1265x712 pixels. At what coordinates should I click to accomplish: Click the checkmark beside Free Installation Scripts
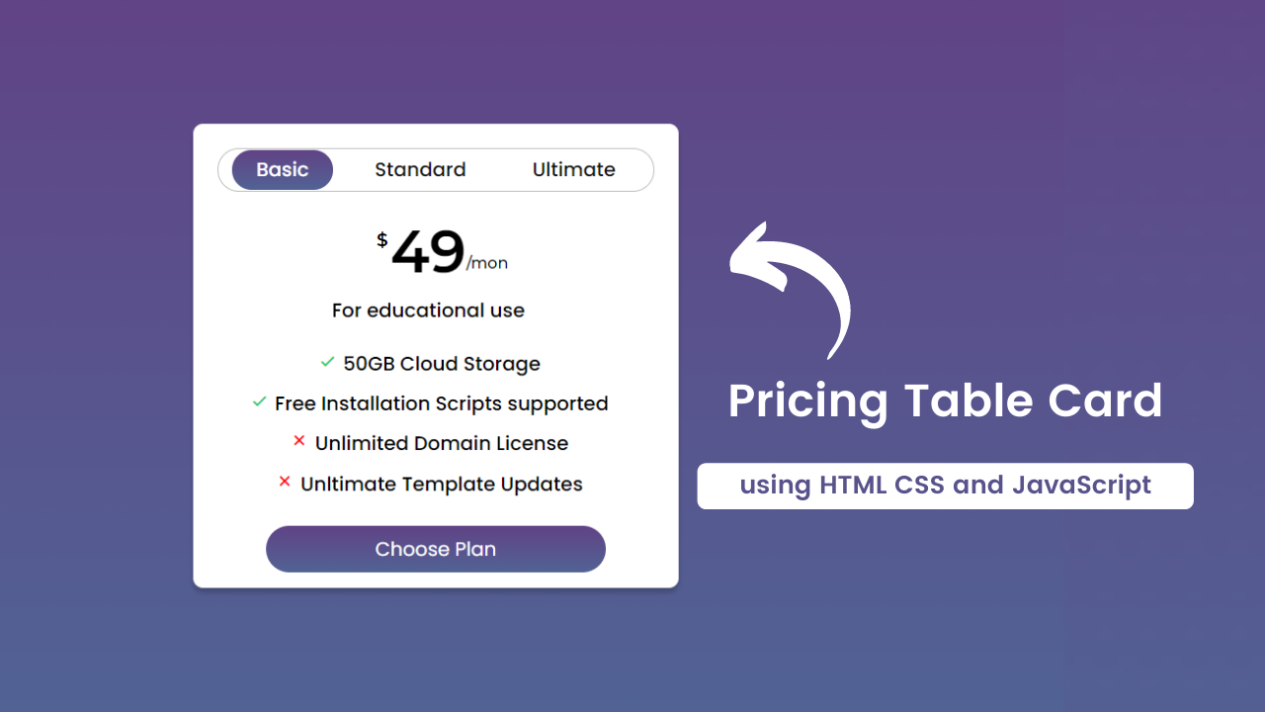click(x=259, y=401)
